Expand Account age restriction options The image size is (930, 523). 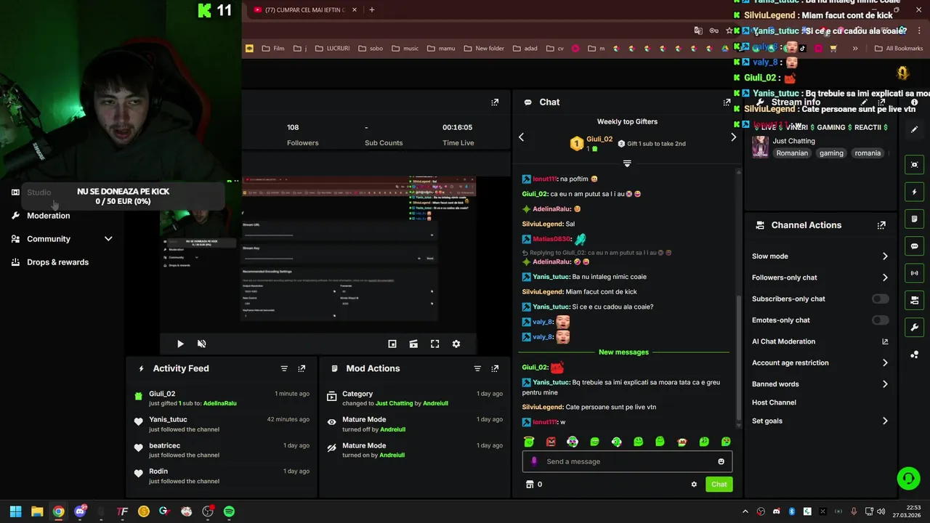(x=885, y=362)
